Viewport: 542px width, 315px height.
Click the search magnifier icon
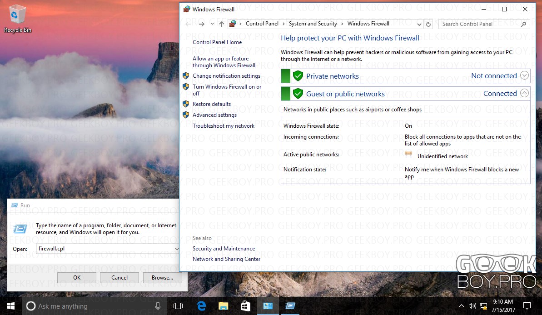click(x=523, y=24)
